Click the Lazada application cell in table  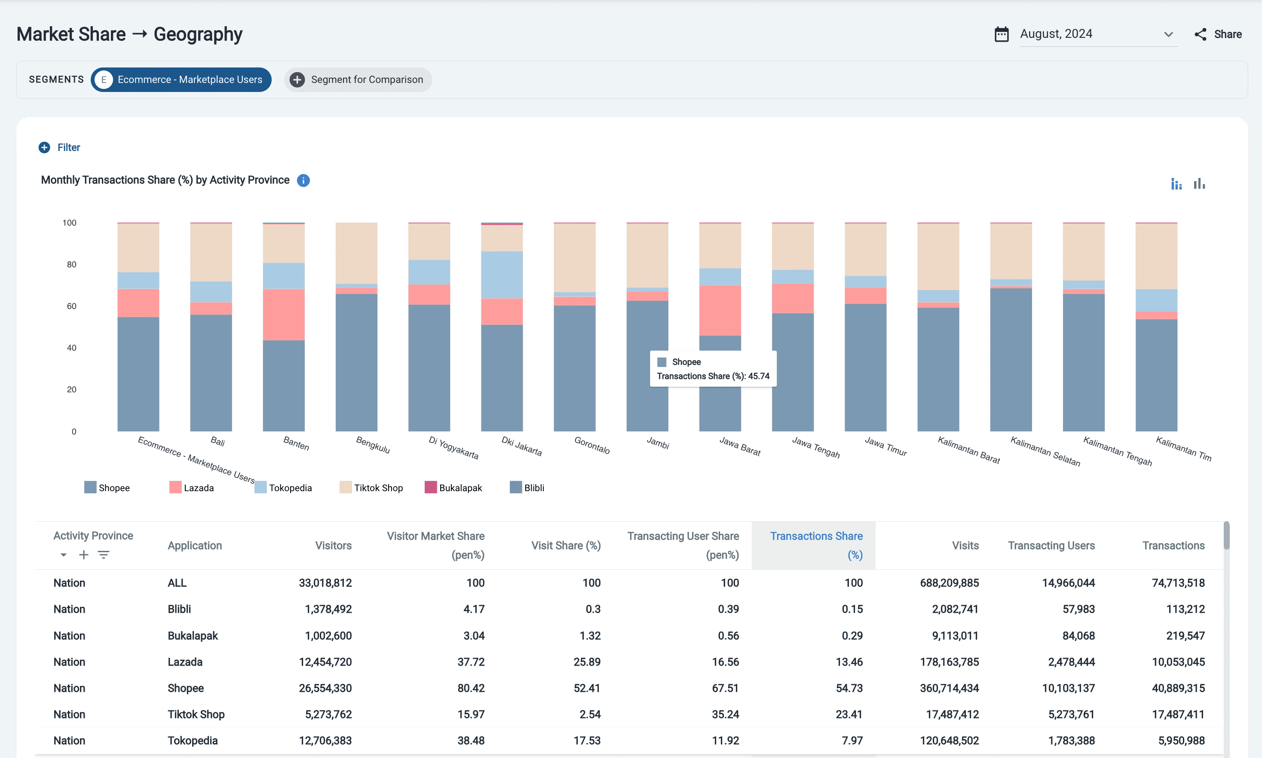pyautogui.click(x=185, y=662)
